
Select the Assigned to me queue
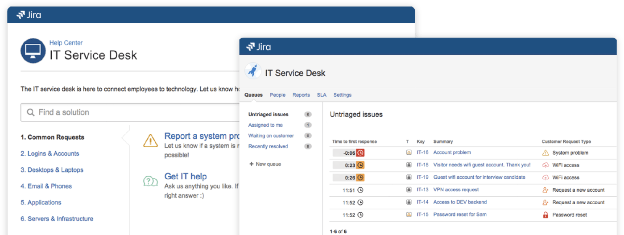click(265, 125)
